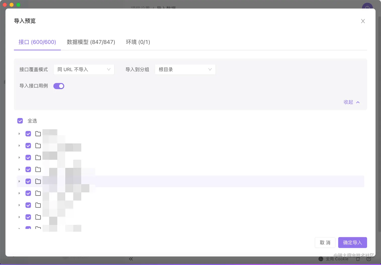Uncheck the fourth folder row's checkbox
Screen dimensions: 381x265
[x=28, y=169]
